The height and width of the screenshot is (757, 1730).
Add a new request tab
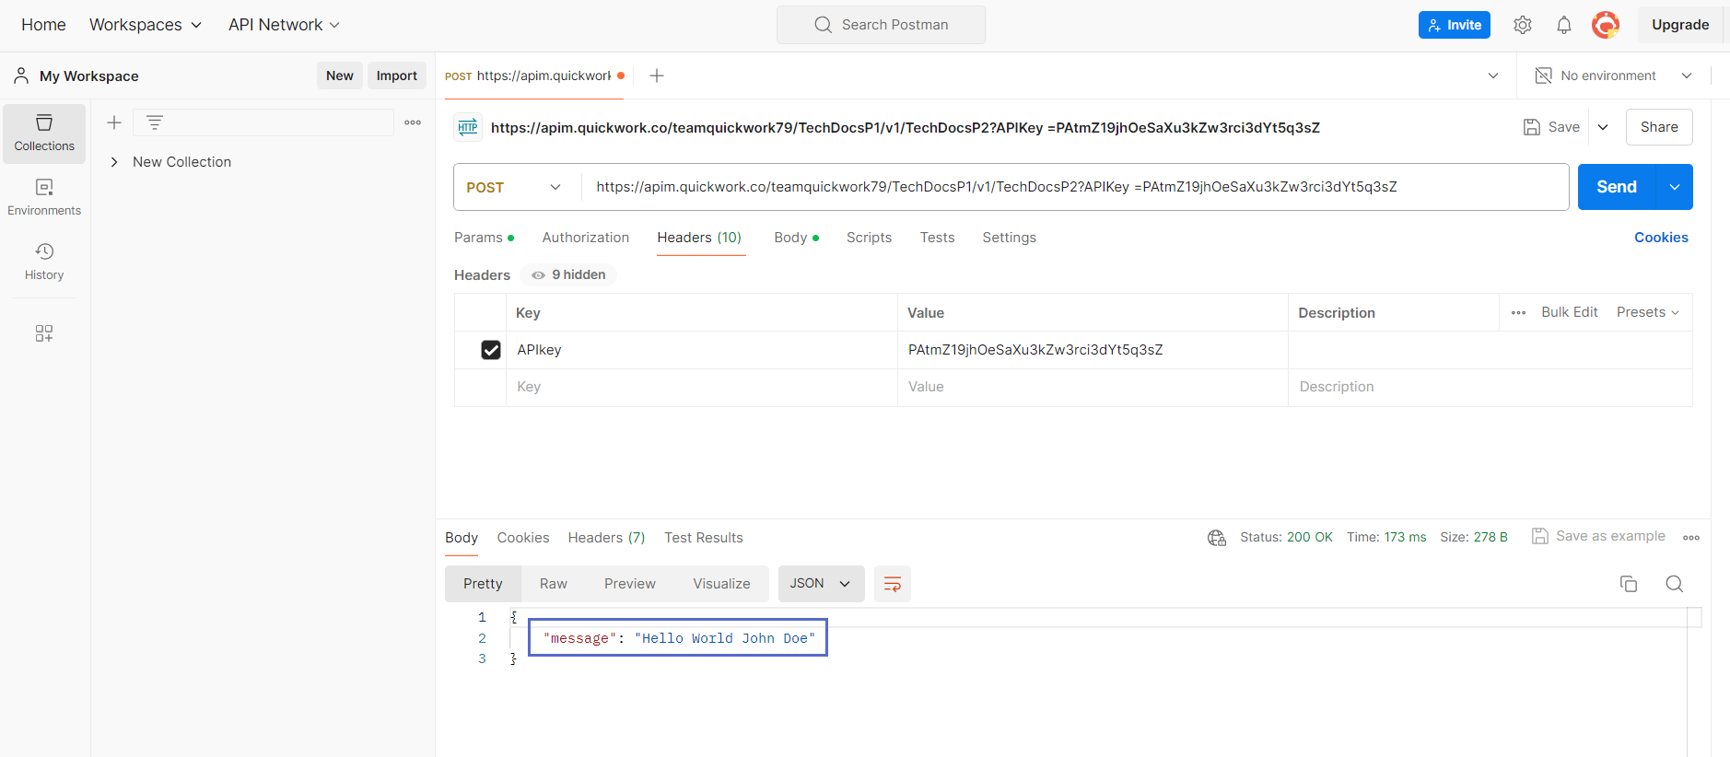tap(657, 76)
